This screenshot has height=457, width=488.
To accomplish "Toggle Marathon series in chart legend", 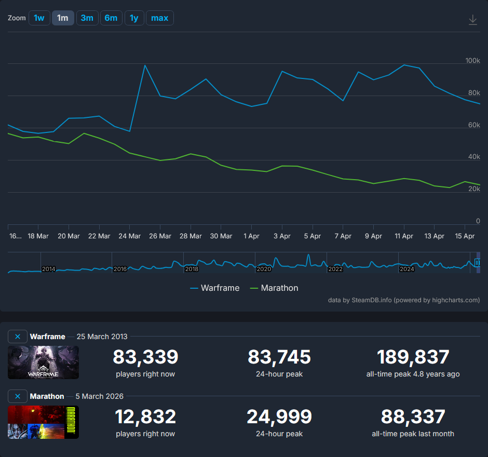I will point(274,288).
